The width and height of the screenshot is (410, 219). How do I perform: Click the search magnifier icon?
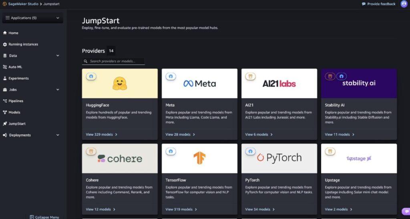pos(86,61)
